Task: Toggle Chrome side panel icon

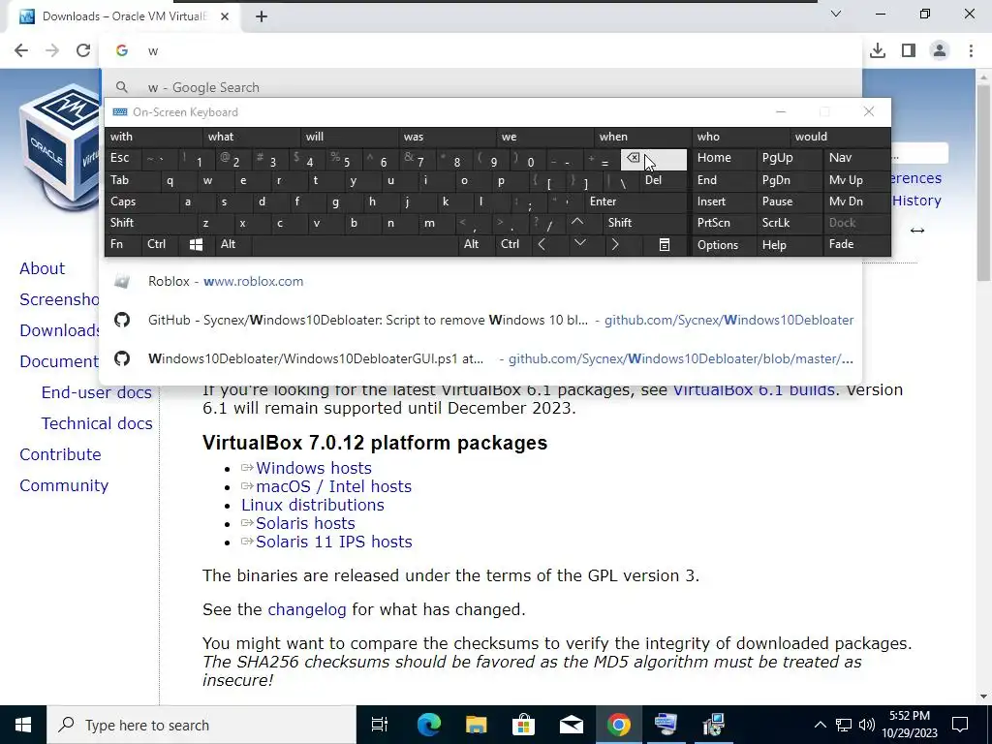Action: (909, 50)
